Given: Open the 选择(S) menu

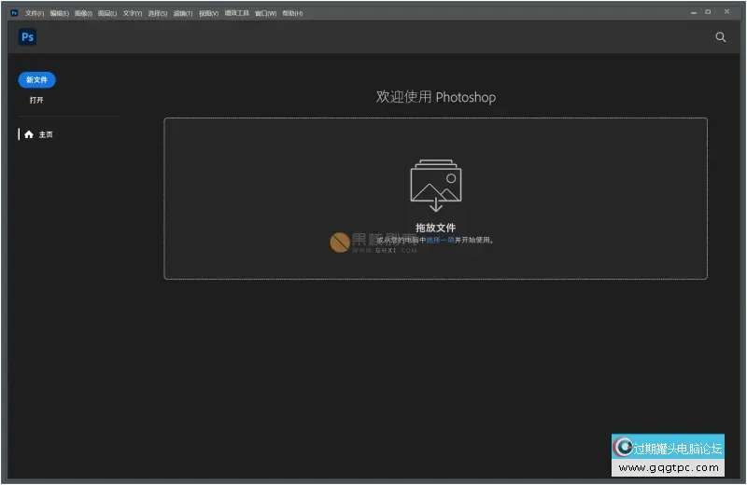Looking at the screenshot, I should [157, 13].
